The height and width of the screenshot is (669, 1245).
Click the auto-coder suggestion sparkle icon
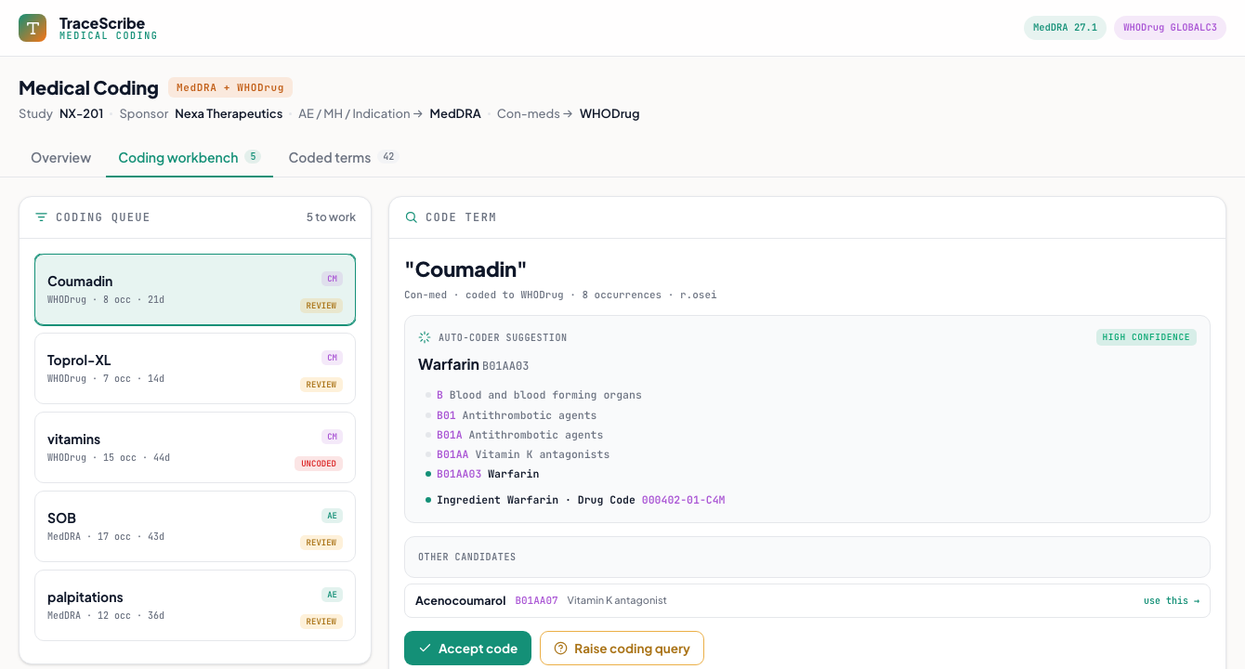click(x=425, y=337)
